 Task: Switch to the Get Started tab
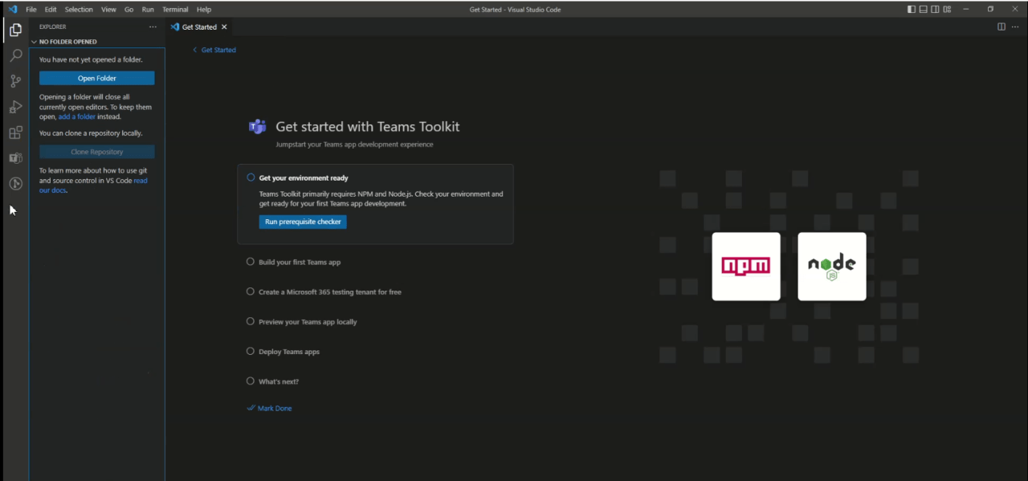tap(198, 26)
